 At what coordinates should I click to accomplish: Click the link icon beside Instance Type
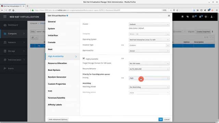123,45
